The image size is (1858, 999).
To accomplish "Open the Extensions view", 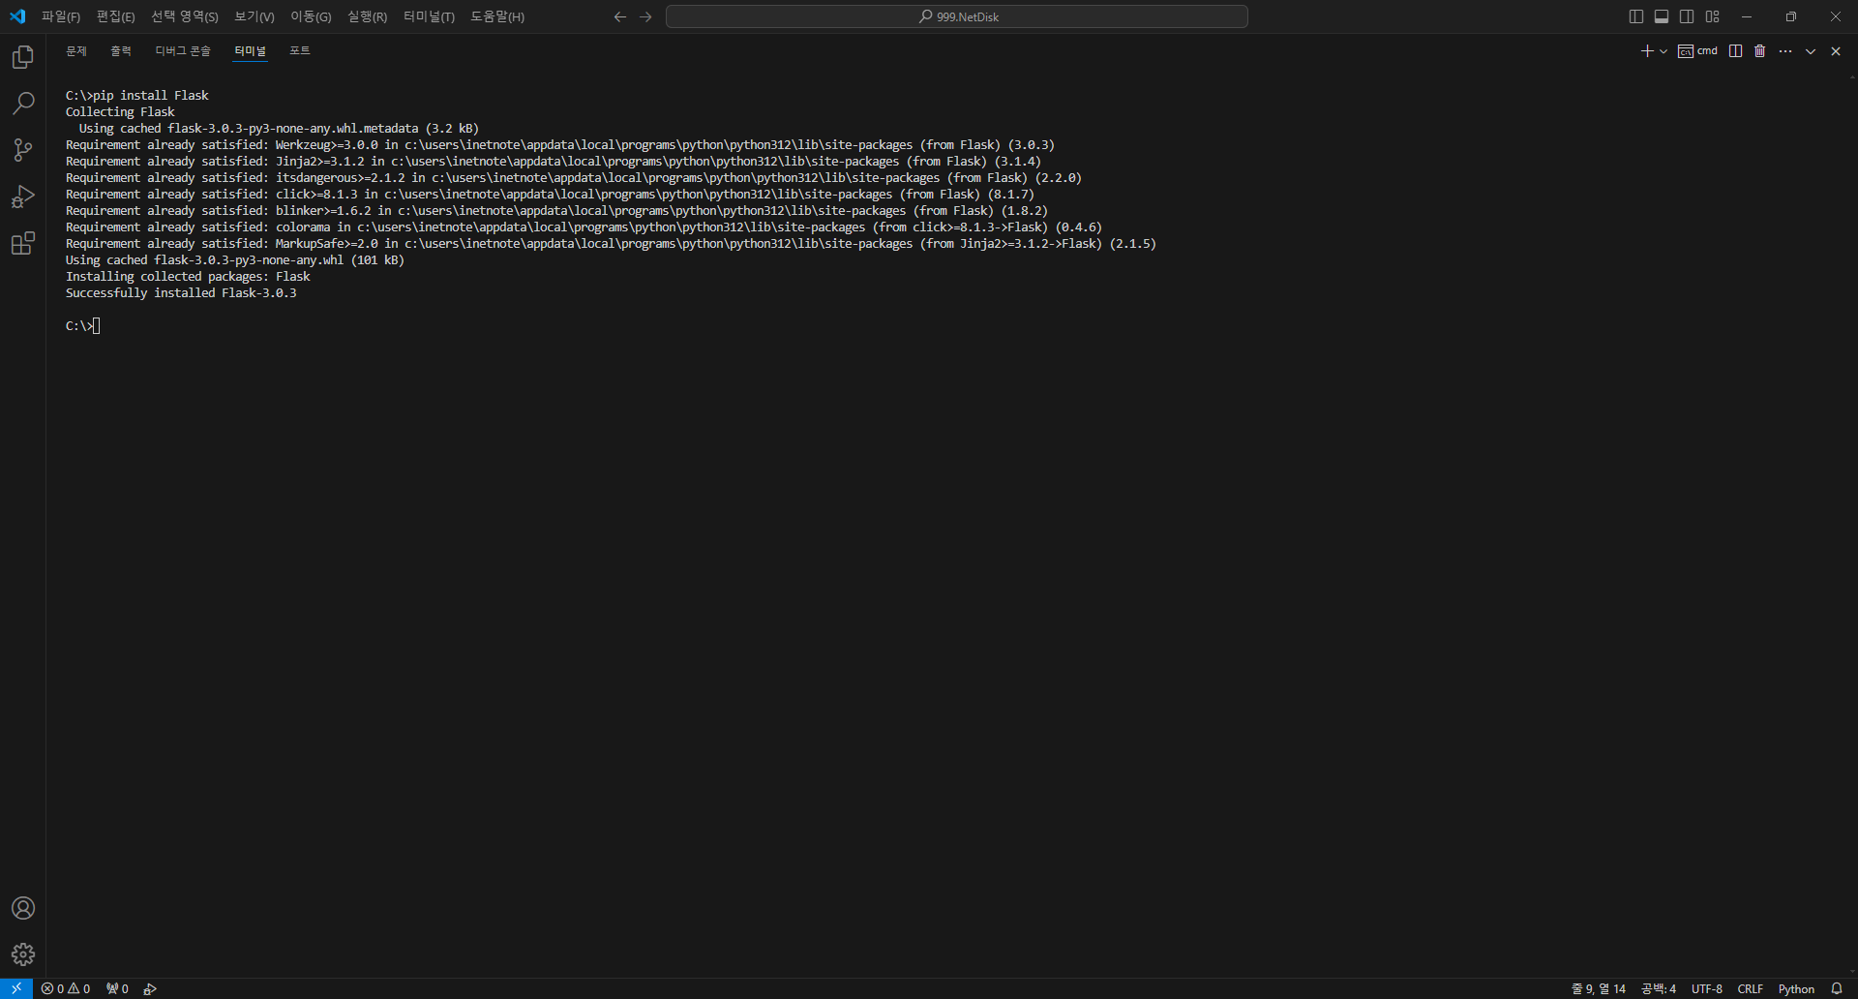I will coord(23,243).
